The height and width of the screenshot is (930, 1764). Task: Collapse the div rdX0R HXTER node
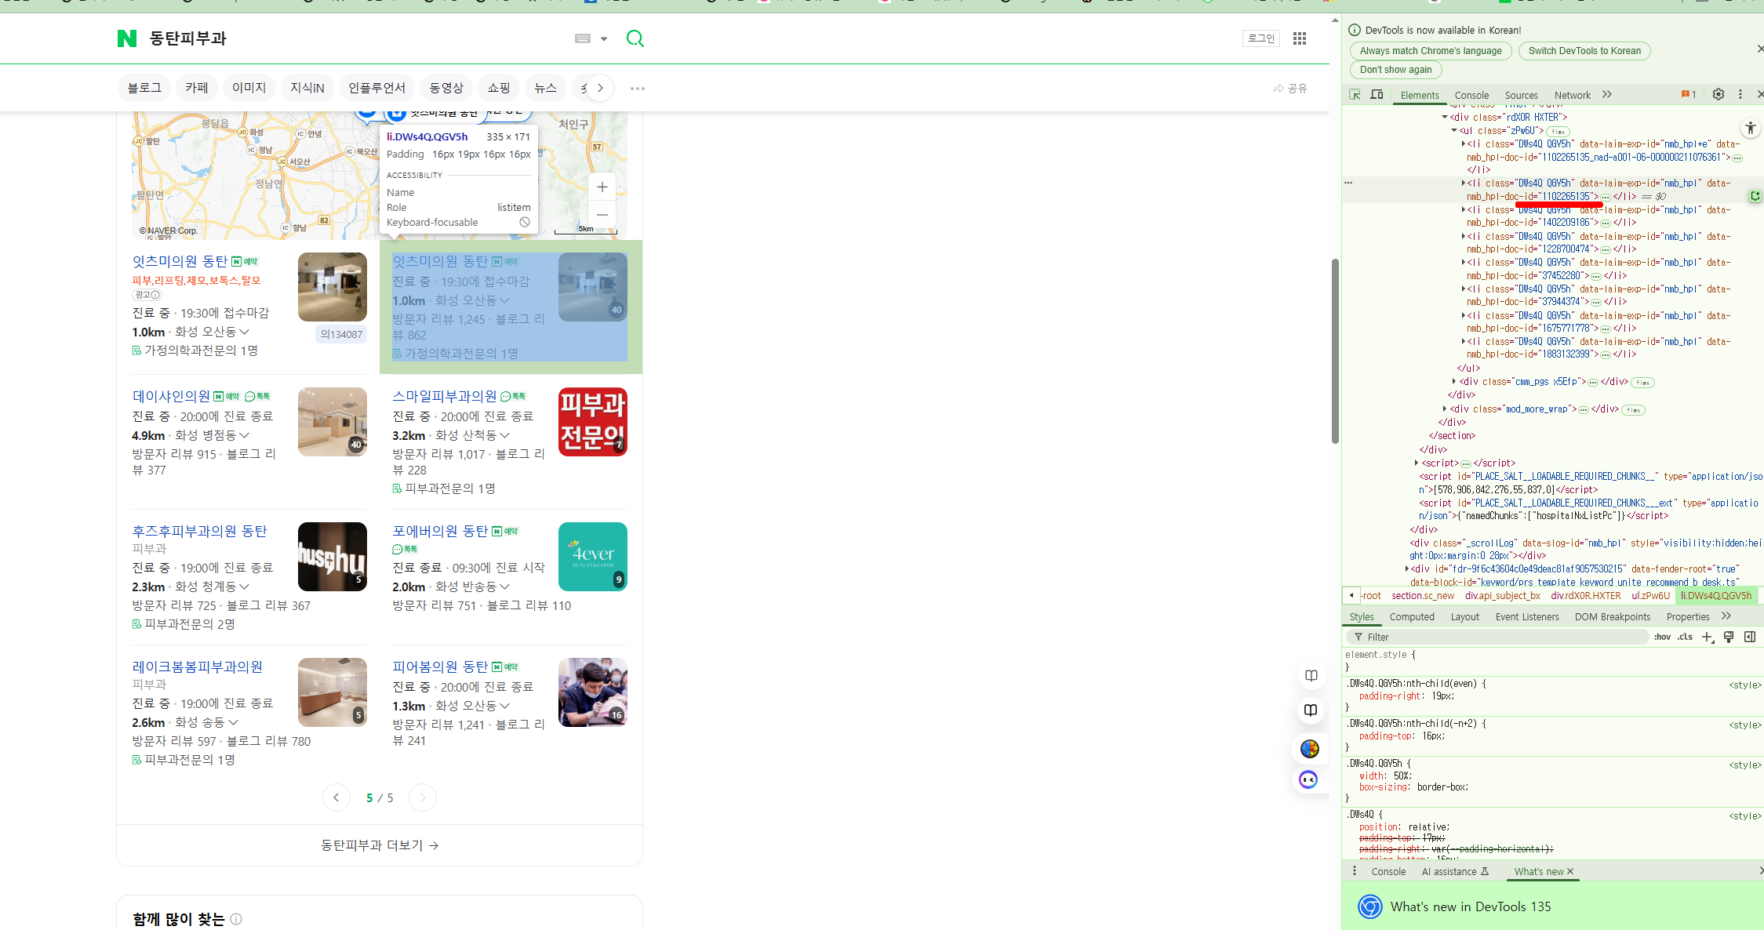coord(1444,118)
